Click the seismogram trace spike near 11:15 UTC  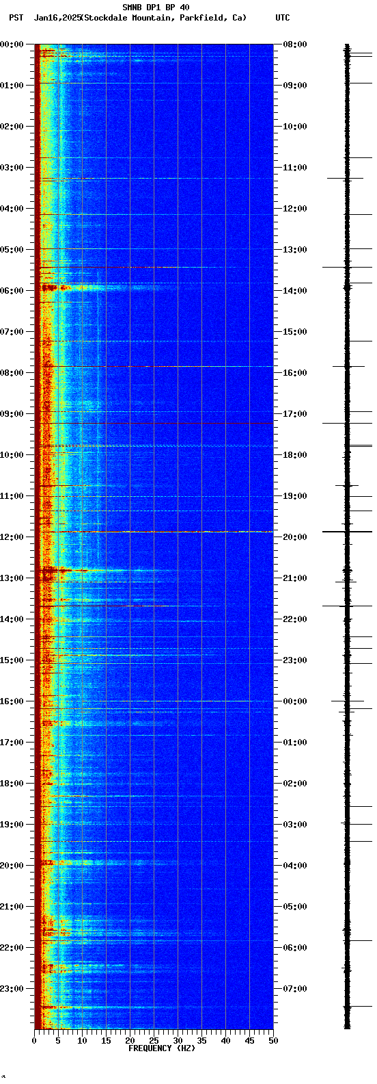[x=345, y=179]
